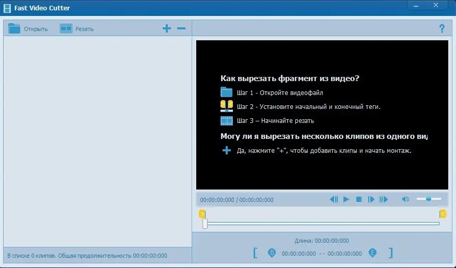
Task: Stop playback with the stop button
Action: tap(359, 199)
